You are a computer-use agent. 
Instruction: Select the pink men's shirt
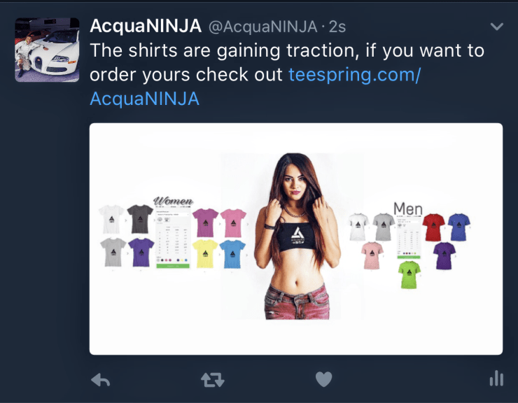(x=372, y=255)
